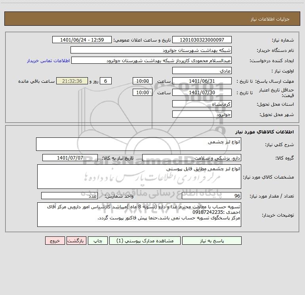
Task: Click the واحد شمارش label
Action: click(119, 196)
